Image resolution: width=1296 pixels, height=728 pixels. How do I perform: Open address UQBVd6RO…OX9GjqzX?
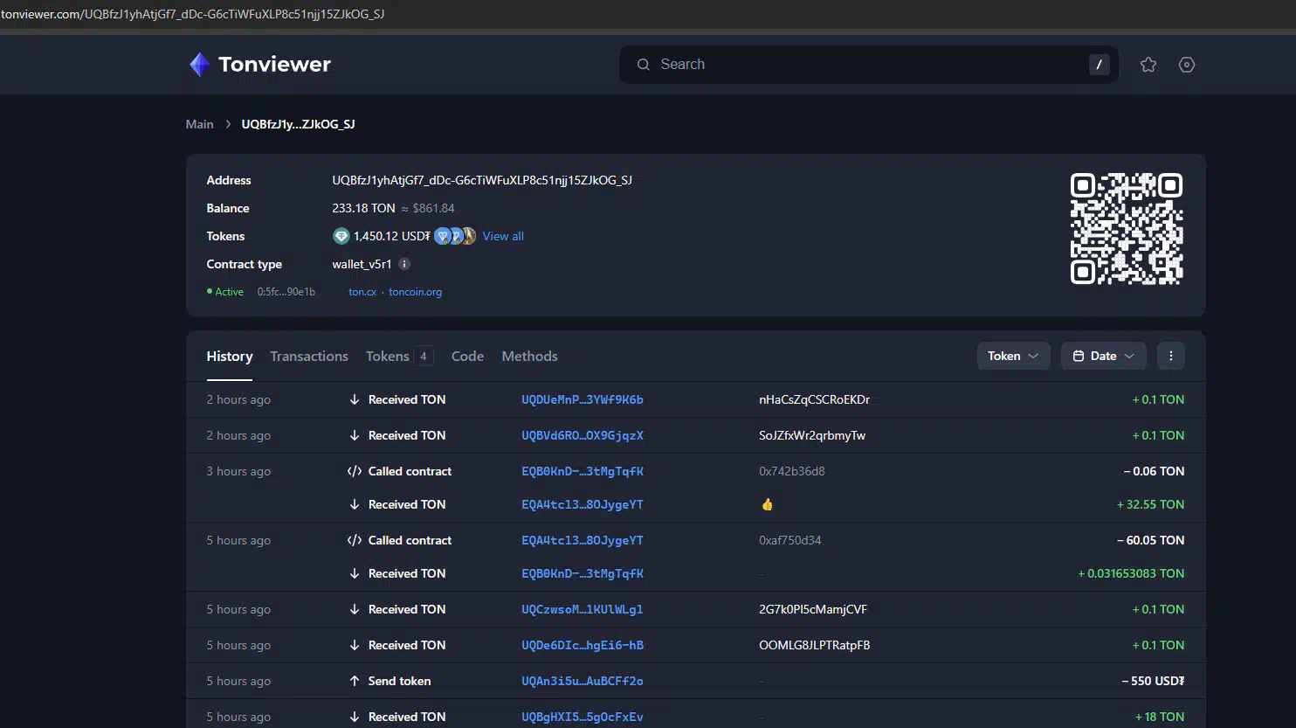(x=583, y=435)
